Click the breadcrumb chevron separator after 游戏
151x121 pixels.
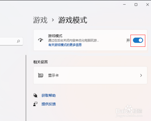click(x=53, y=20)
